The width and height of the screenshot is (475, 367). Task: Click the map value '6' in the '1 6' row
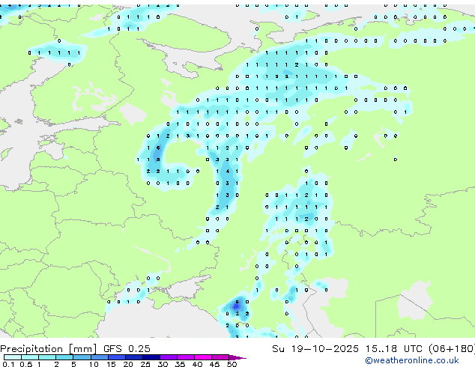point(158,148)
